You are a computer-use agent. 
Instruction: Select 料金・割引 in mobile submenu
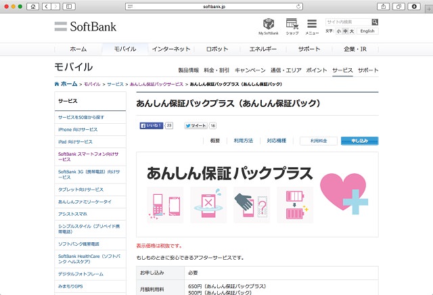[216, 70]
